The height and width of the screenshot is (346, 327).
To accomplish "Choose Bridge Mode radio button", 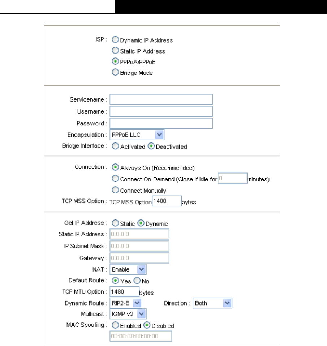I will (115, 72).
